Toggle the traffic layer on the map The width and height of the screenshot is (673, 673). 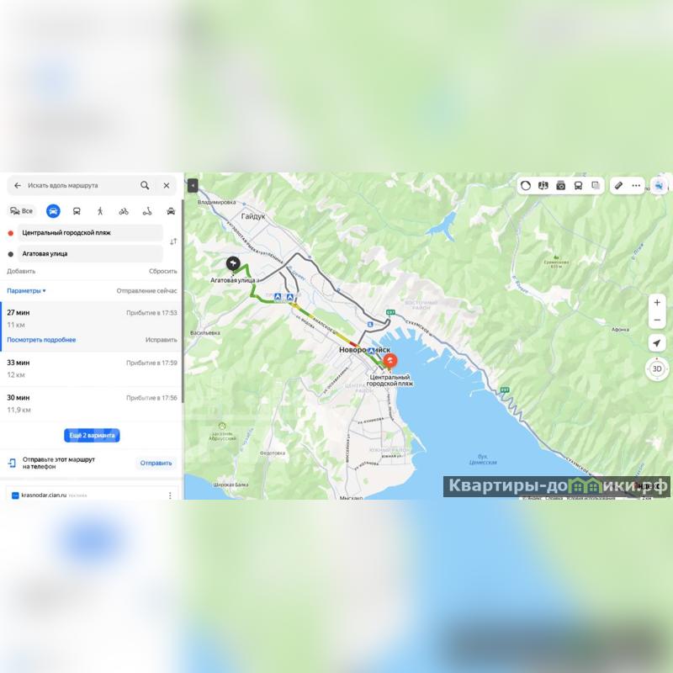coord(526,185)
